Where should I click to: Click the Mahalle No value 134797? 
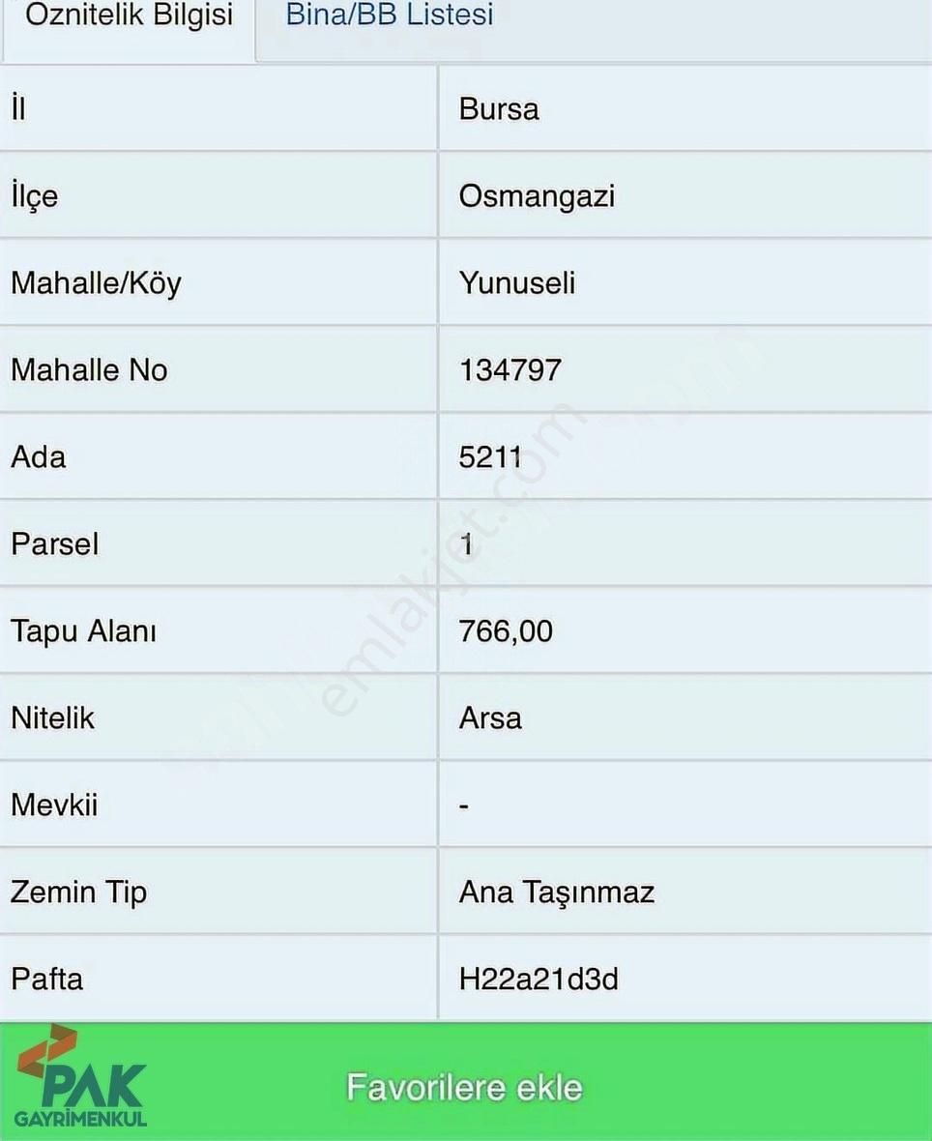(x=510, y=370)
